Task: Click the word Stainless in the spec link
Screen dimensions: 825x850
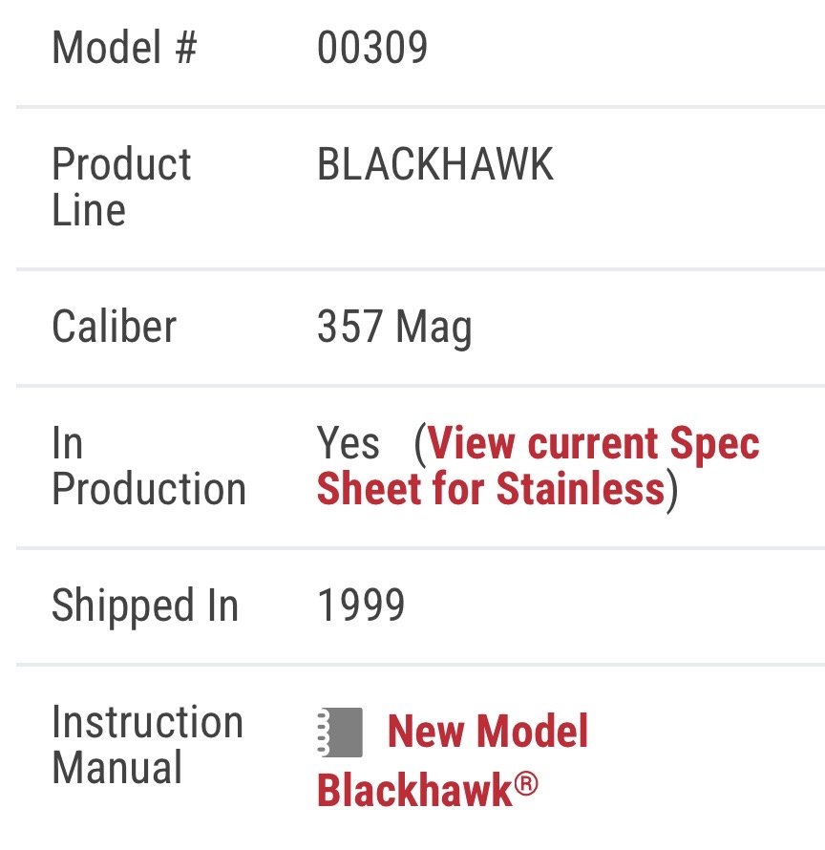Action: (x=580, y=490)
